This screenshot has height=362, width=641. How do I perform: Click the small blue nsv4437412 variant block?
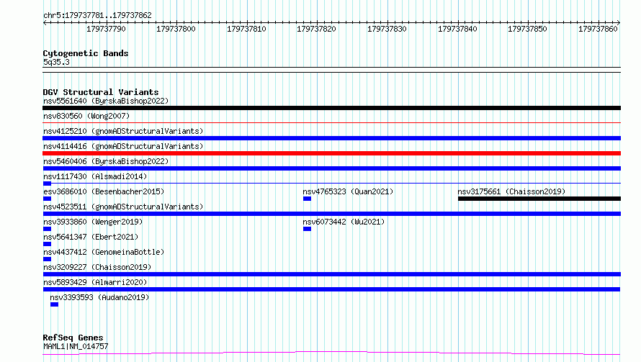point(47,259)
